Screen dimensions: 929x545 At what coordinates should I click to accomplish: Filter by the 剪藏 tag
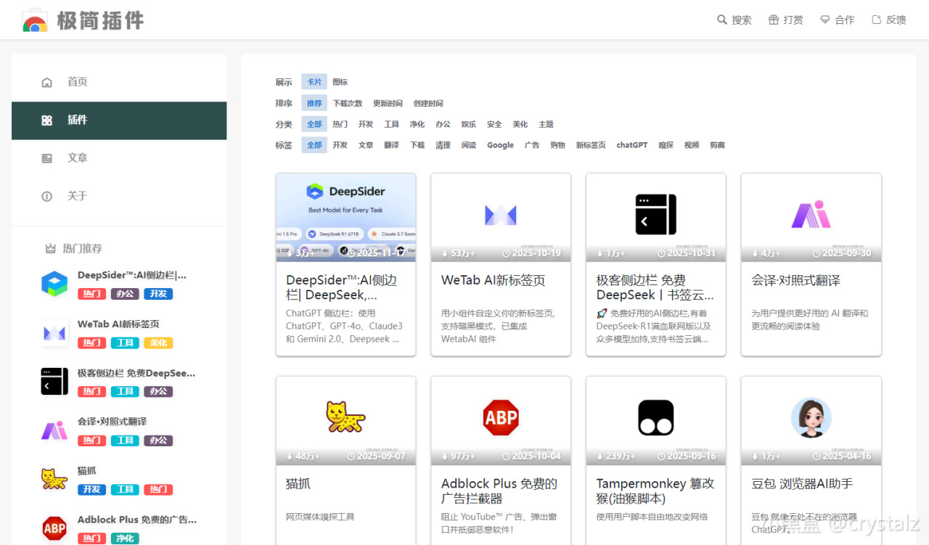pyautogui.click(x=718, y=145)
